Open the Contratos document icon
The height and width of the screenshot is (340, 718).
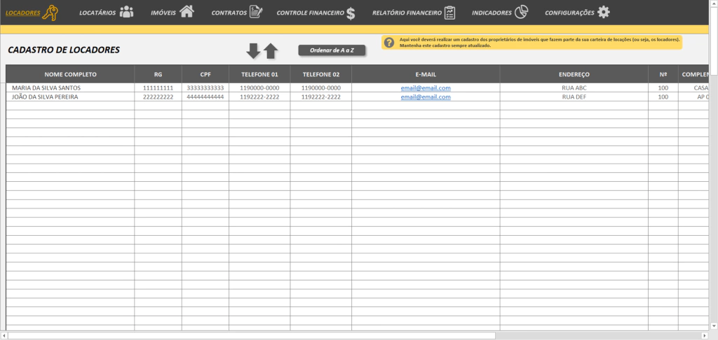(256, 13)
